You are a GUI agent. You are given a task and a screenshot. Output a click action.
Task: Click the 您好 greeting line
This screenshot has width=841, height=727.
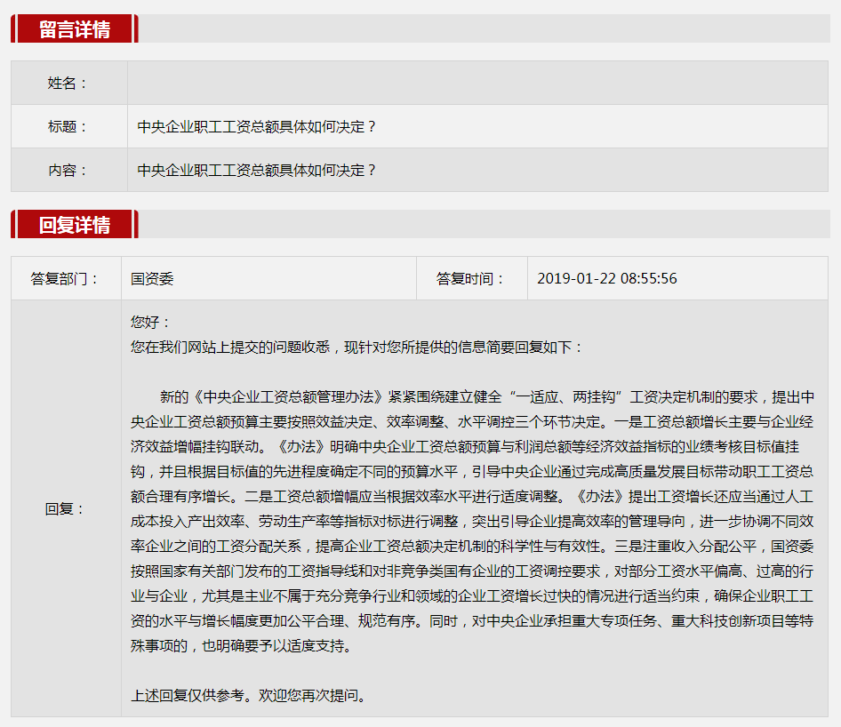tap(150, 322)
